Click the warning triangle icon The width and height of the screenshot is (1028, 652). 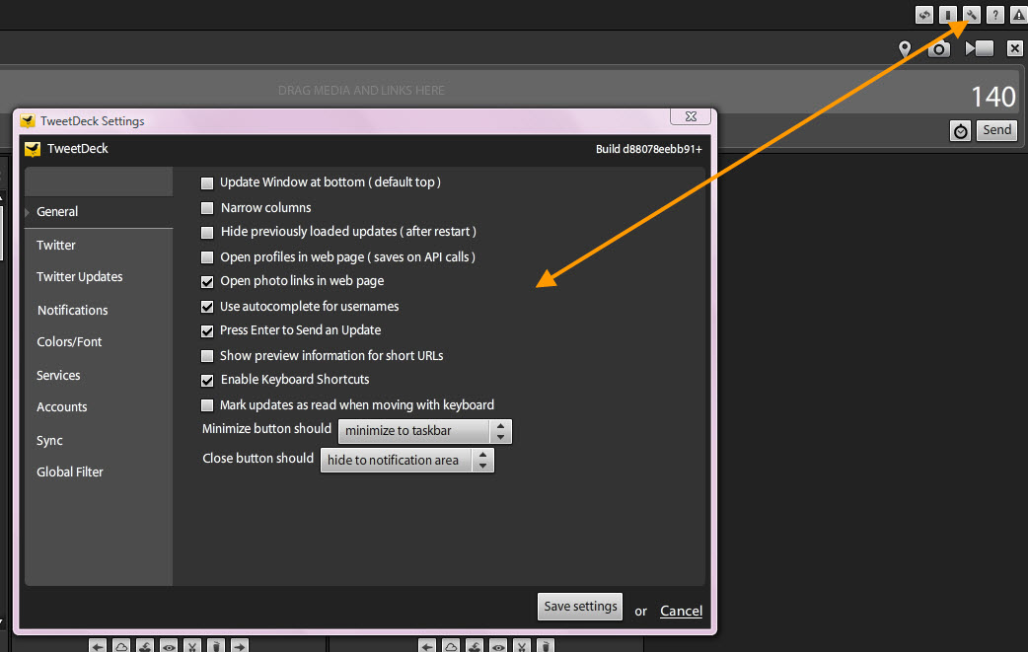point(1018,15)
